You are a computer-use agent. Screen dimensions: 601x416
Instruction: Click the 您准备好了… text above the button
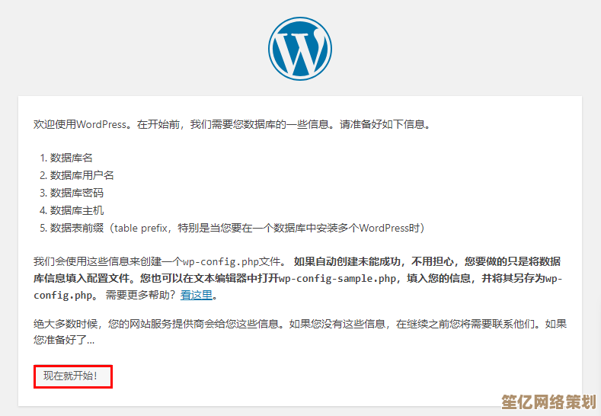[x=65, y=340]
